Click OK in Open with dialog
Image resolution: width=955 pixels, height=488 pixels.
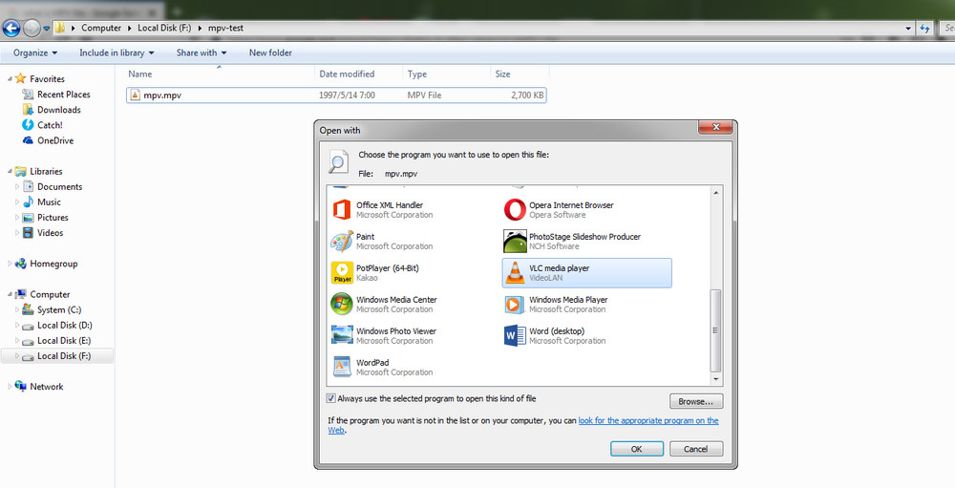[x=636, y=449]
